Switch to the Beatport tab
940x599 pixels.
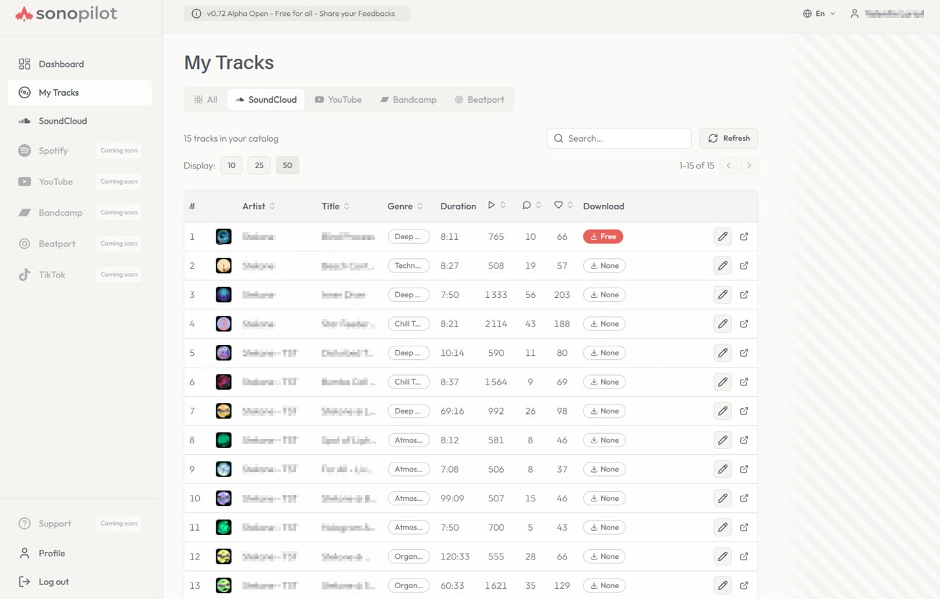[x=479, y=100]
